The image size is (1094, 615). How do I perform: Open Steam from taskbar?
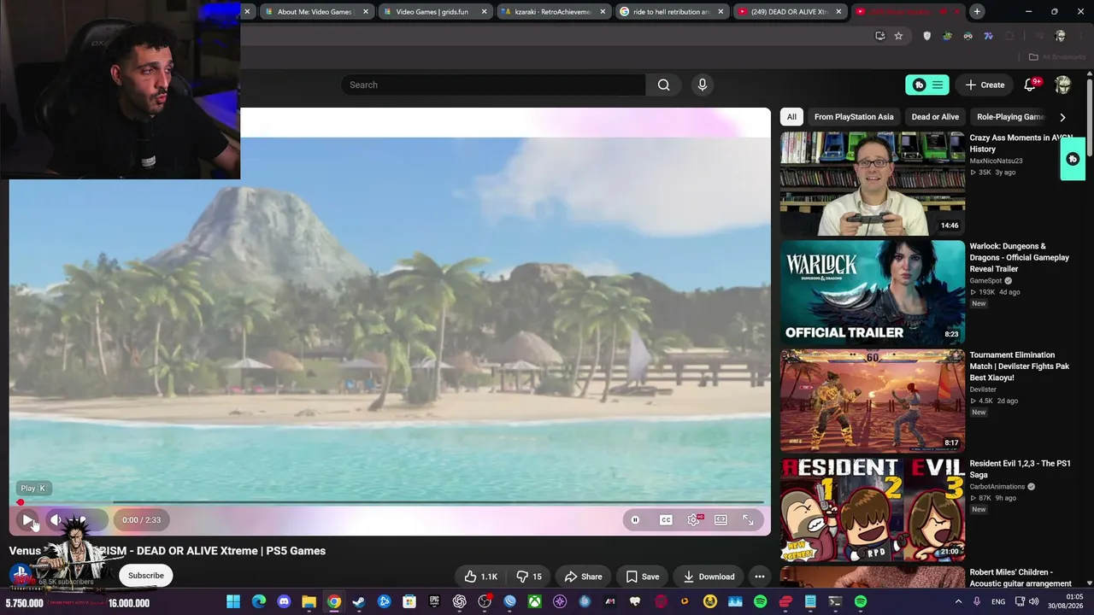[359, 602]
